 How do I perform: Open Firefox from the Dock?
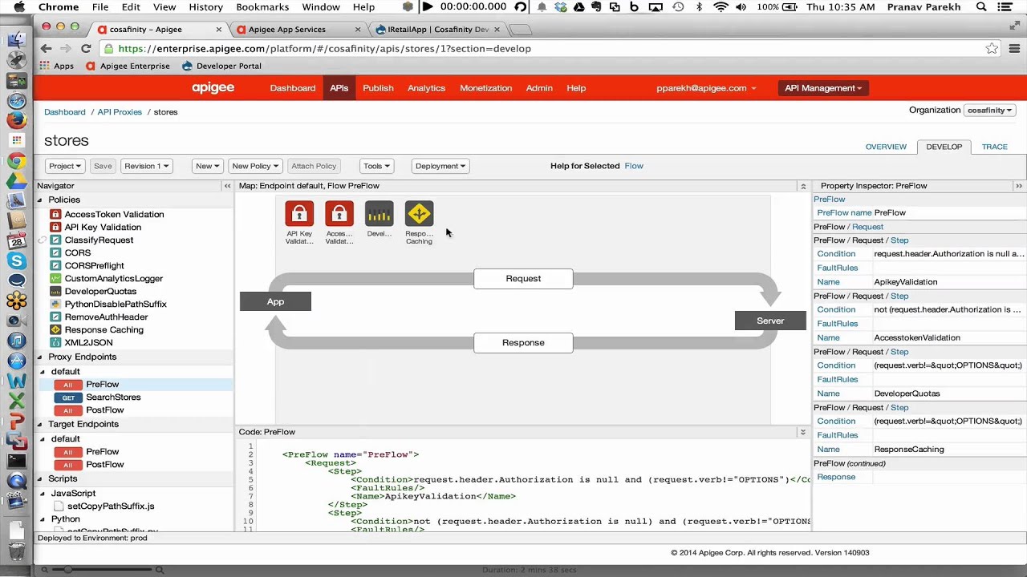pos(16,120)
